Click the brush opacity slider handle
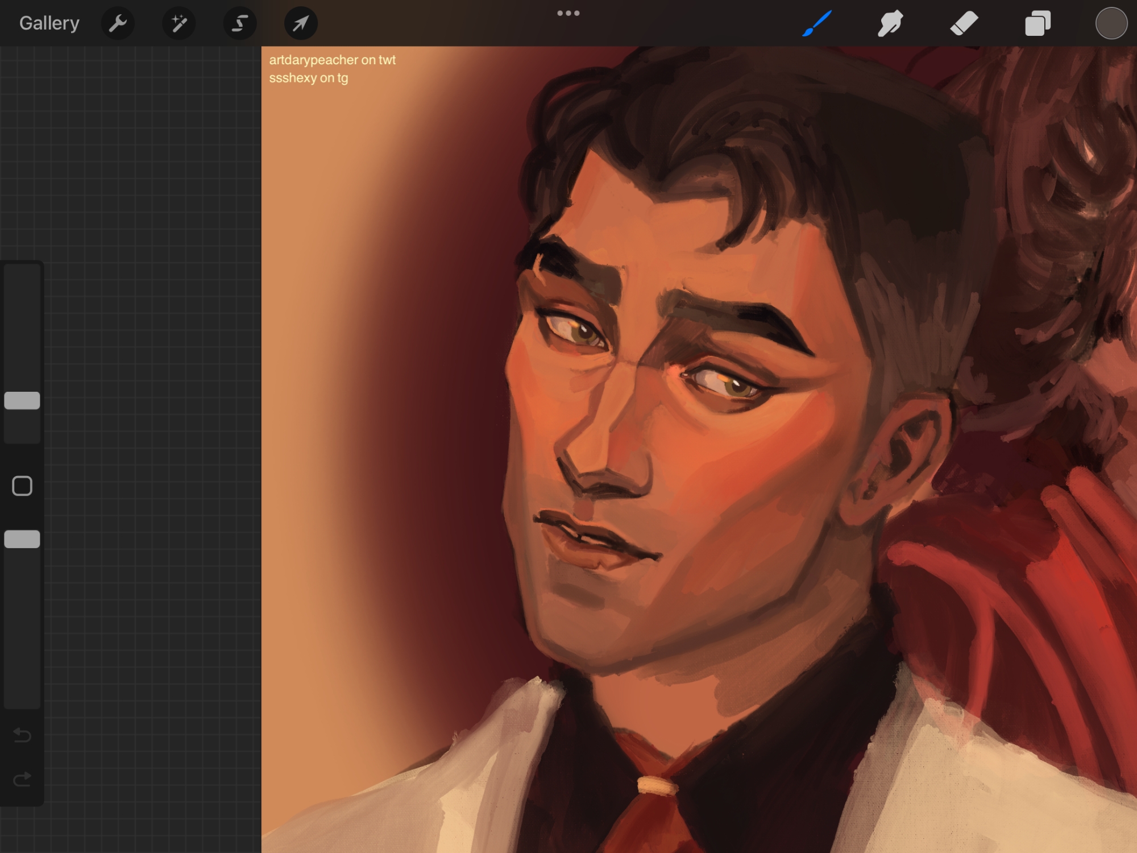The height and width of the screenshot is (853, 1137). [x=22, y=539]
